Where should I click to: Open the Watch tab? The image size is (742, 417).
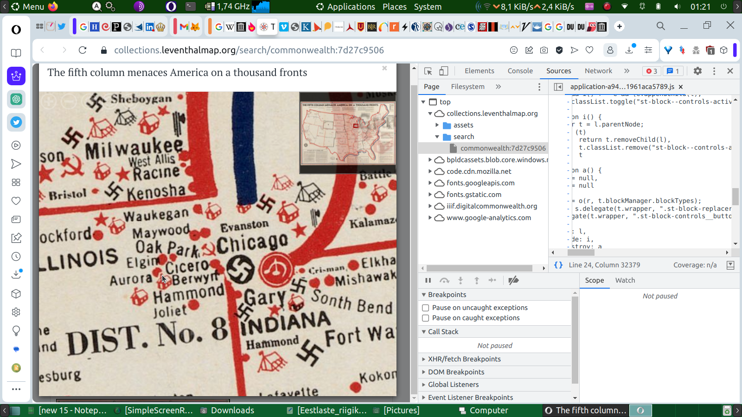point(625,280)
